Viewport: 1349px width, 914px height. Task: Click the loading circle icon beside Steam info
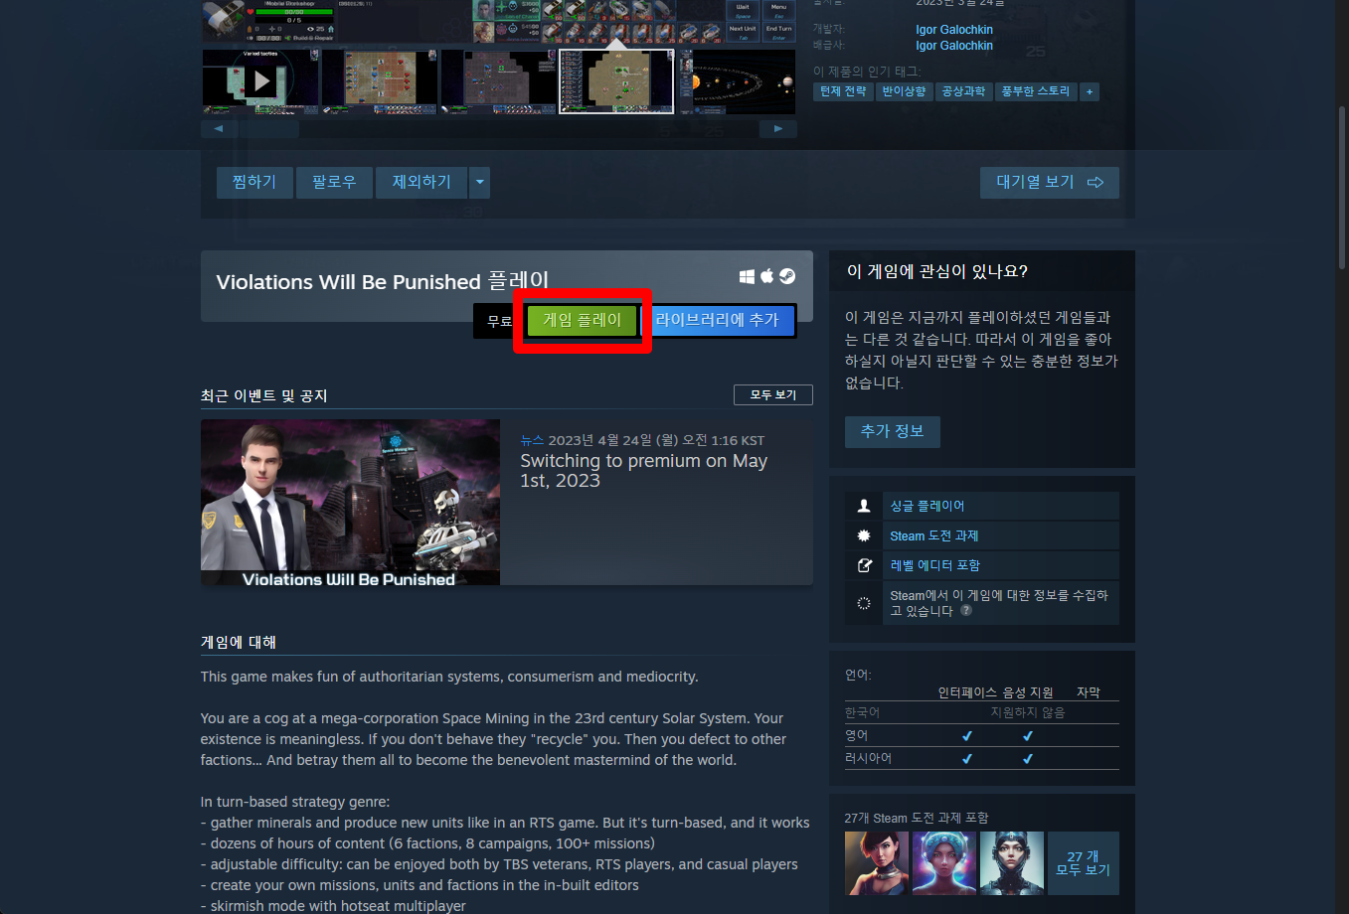(864, 603)
